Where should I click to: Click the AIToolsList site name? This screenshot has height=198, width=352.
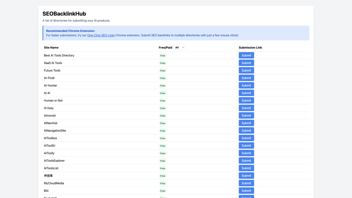click(x=51, y=168)
